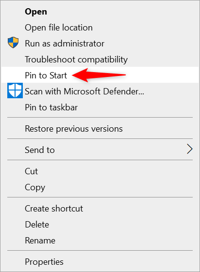Click the Open menu entry
The height and width of the screenshot is (272, 200).
pos(100,12)
